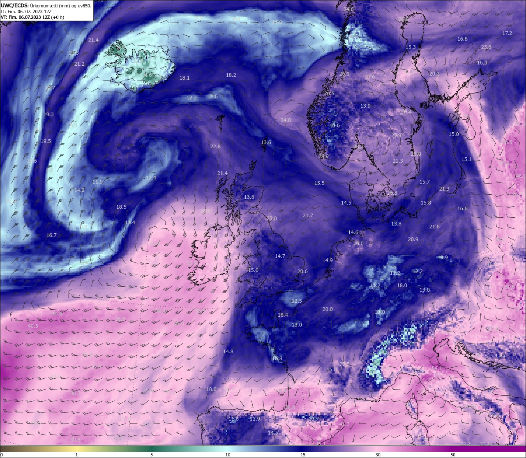Click the map value '19.5' on the map

[x=46, y=141]
